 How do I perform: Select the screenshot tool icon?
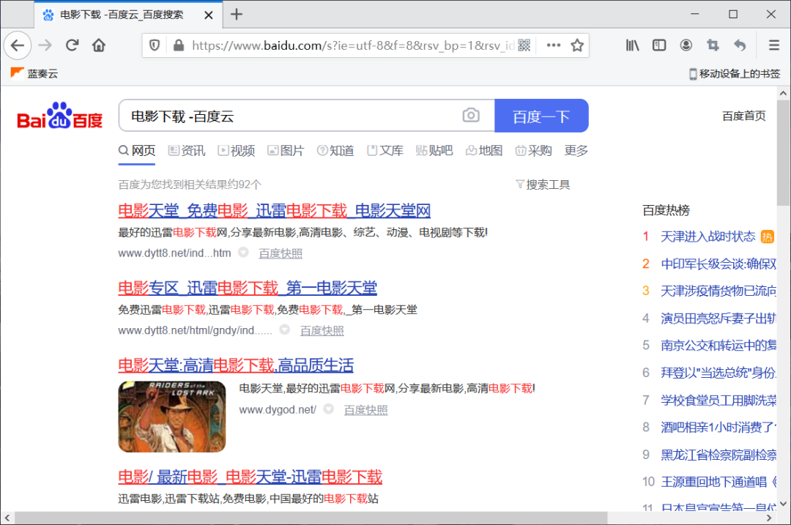tap(712, 45)
